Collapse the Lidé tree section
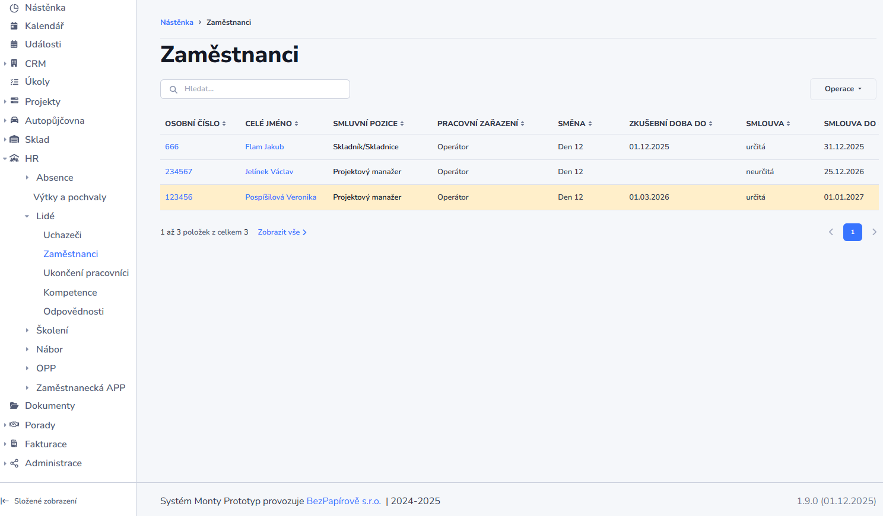 [27, 216]
